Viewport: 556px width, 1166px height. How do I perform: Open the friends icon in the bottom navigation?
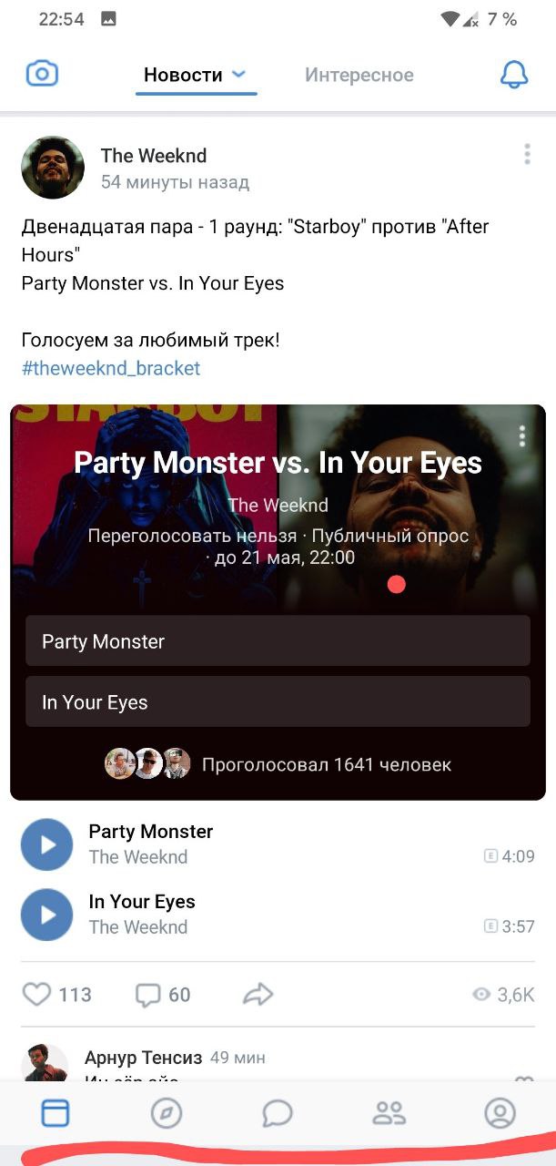click(389, 1112)
